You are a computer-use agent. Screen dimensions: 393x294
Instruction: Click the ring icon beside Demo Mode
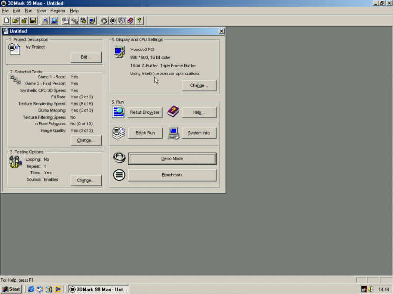tap(119, 158)
